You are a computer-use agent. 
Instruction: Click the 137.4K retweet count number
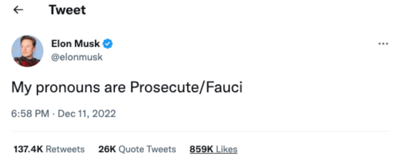[28, 149]
